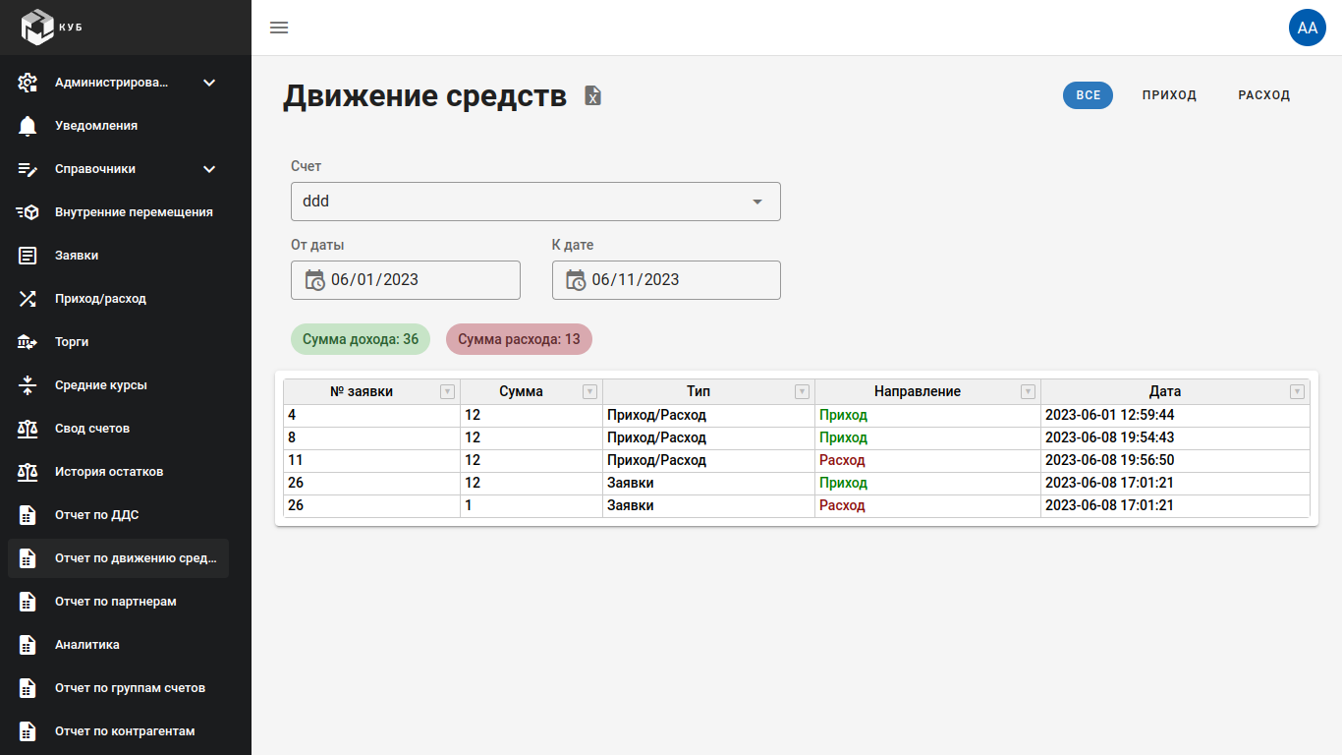
Task: Click the Сумма расхода: 13 chip
Action: (519, 339)
